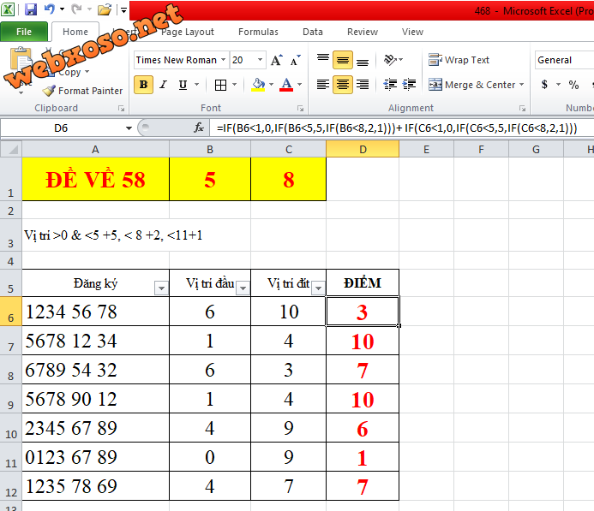Click the Name Box showing D6
The height and width of the screenshot is (511, 594).
[62, 128]
